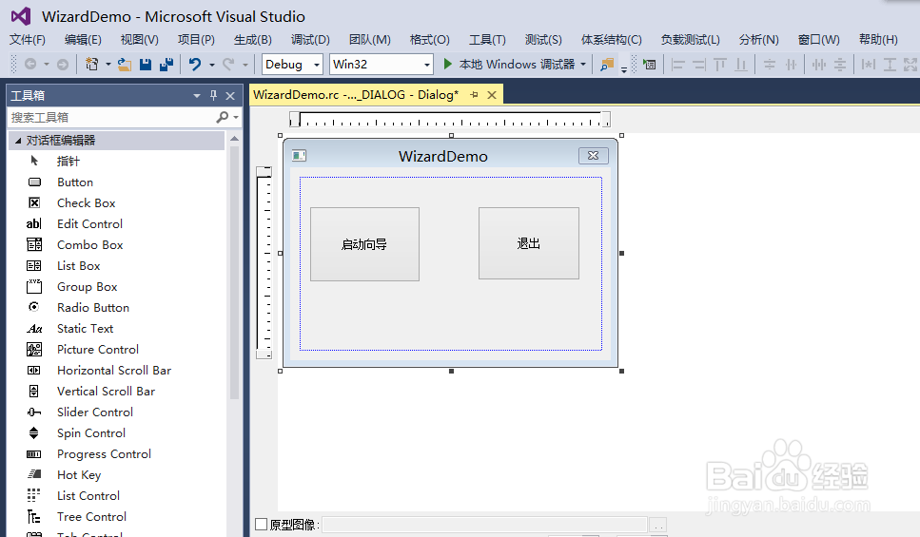Toggle the 原型图像 checkbox

261,524
